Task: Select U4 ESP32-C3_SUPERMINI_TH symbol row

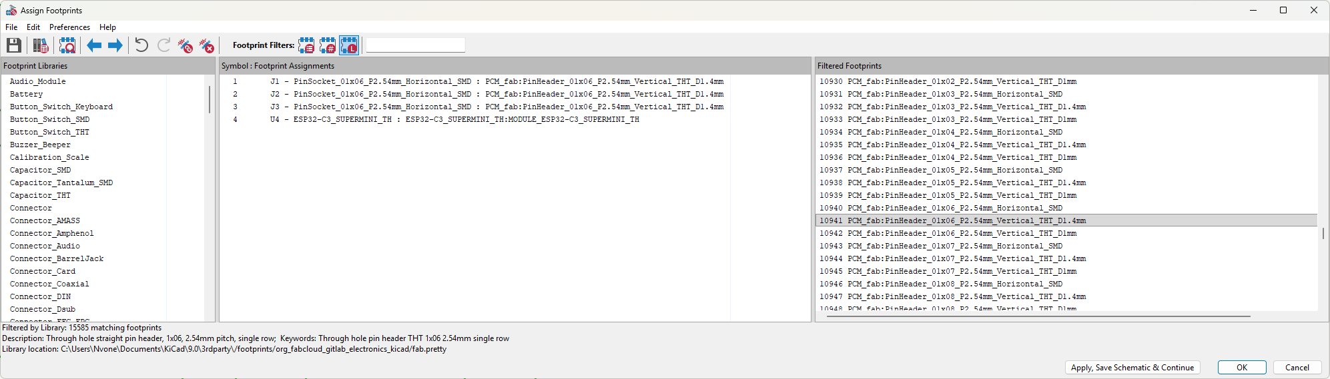Action: (454, 120)
